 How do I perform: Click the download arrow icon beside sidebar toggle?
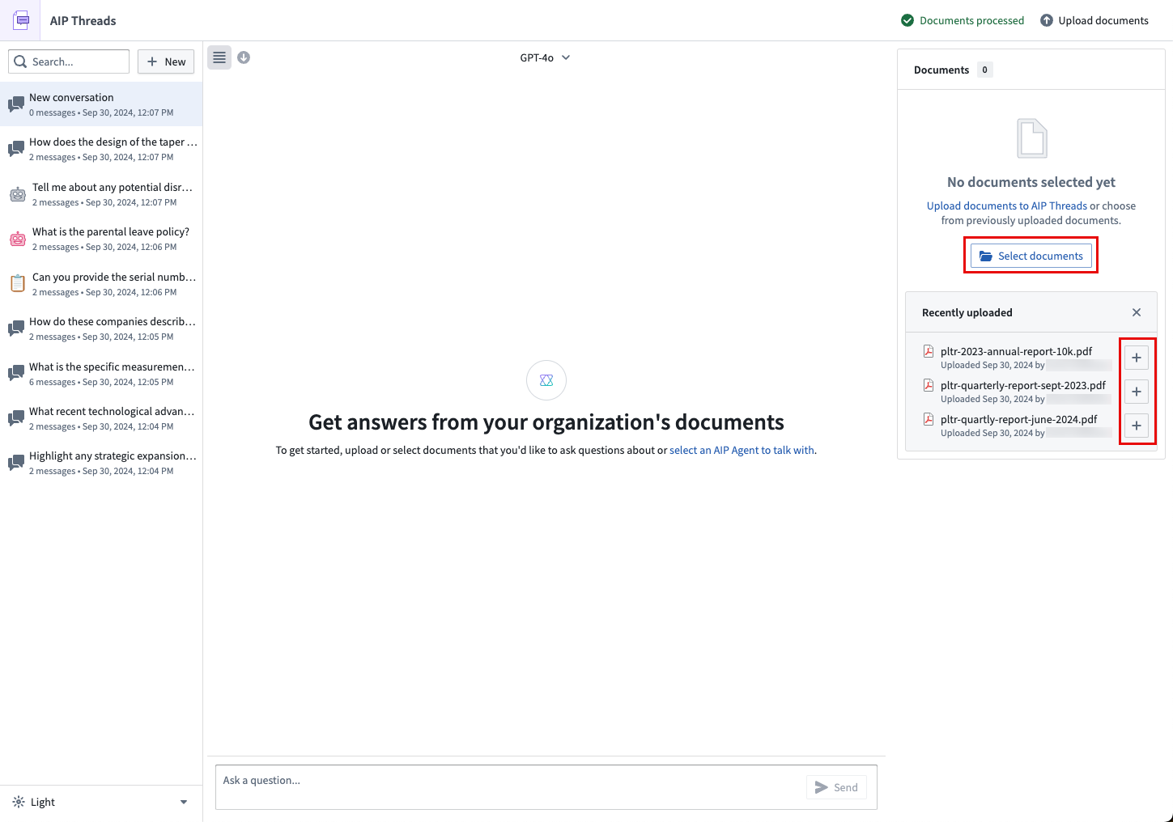point(244,57)
